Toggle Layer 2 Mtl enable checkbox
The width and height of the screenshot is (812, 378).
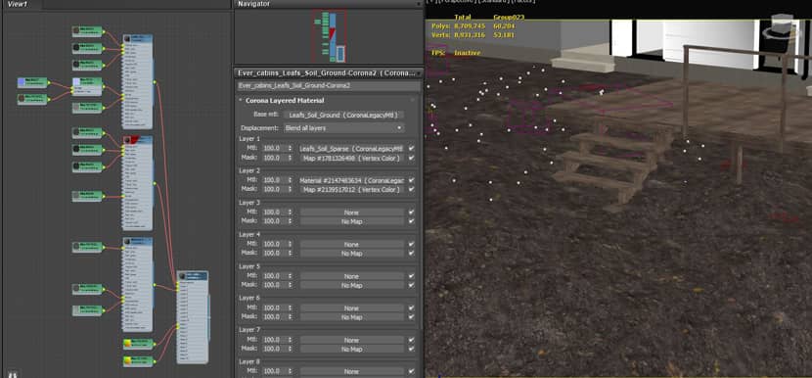411,180
